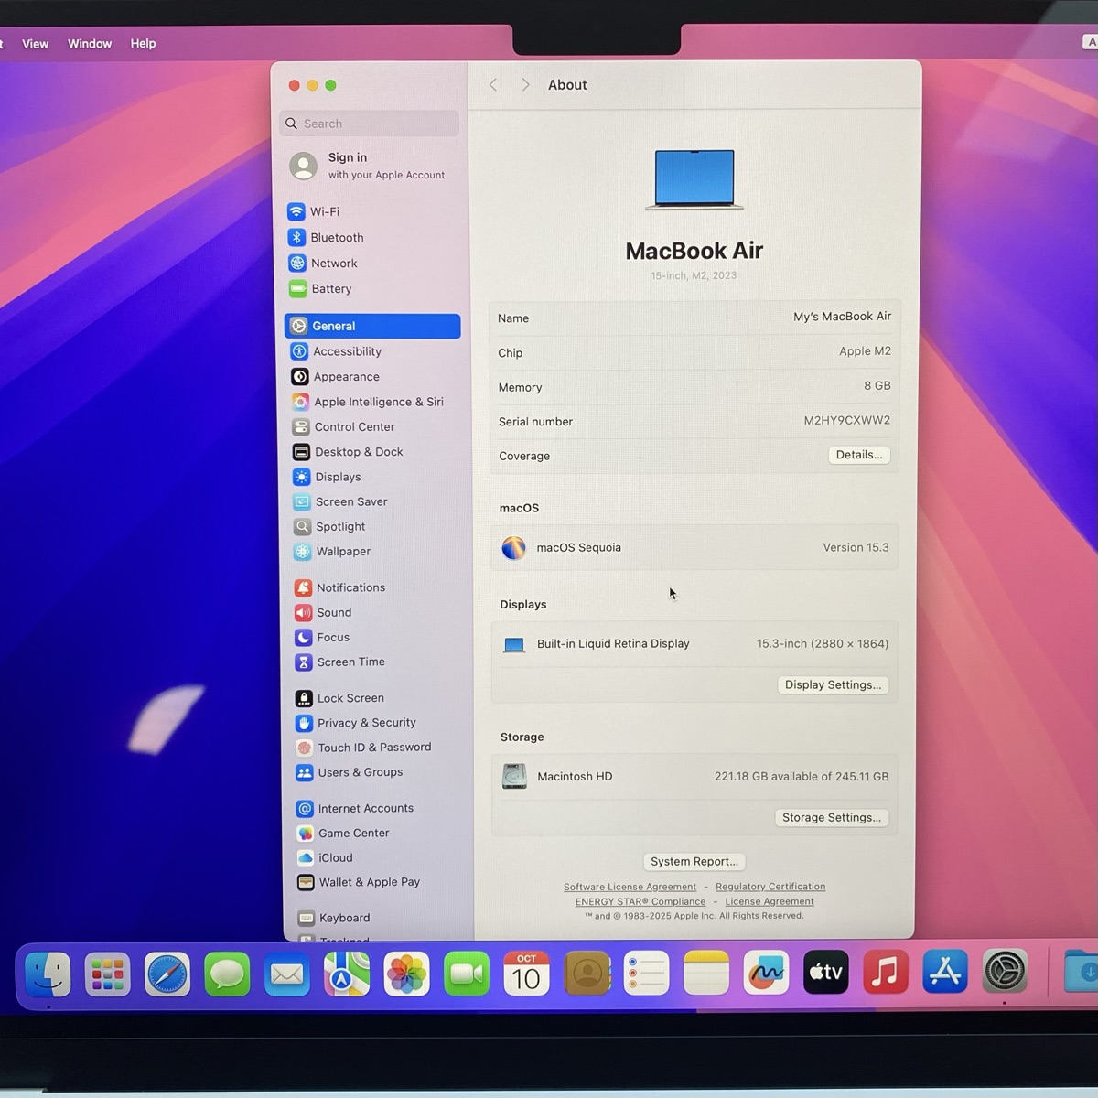Open FaceTime from the Dock
1098x1098 pixels.
(x=467, y=974)
